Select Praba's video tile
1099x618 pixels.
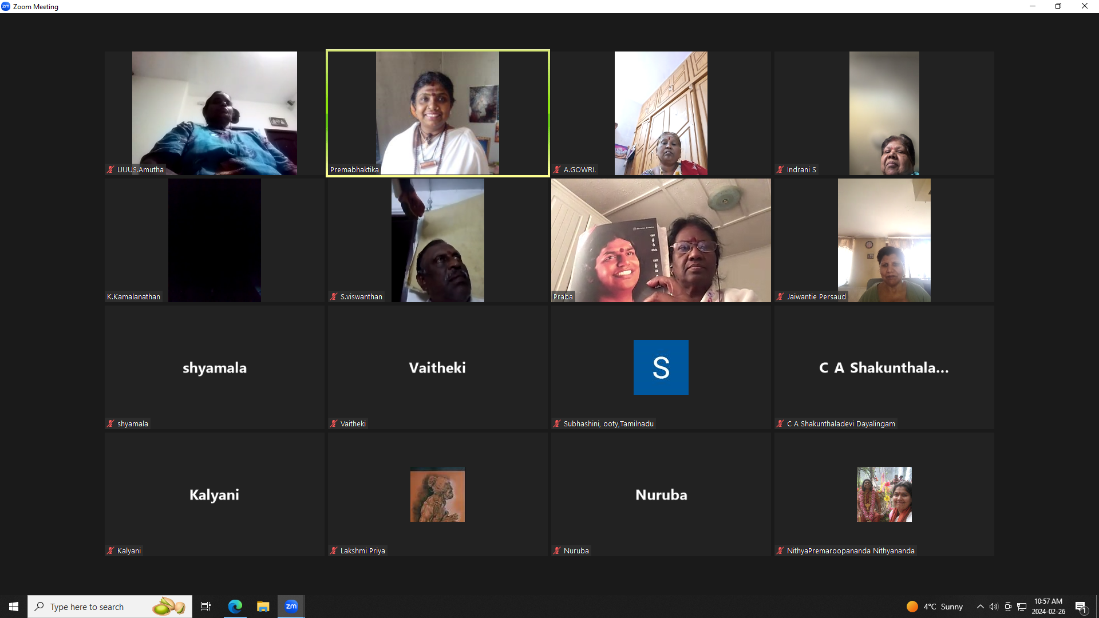[x=661, y=240]
